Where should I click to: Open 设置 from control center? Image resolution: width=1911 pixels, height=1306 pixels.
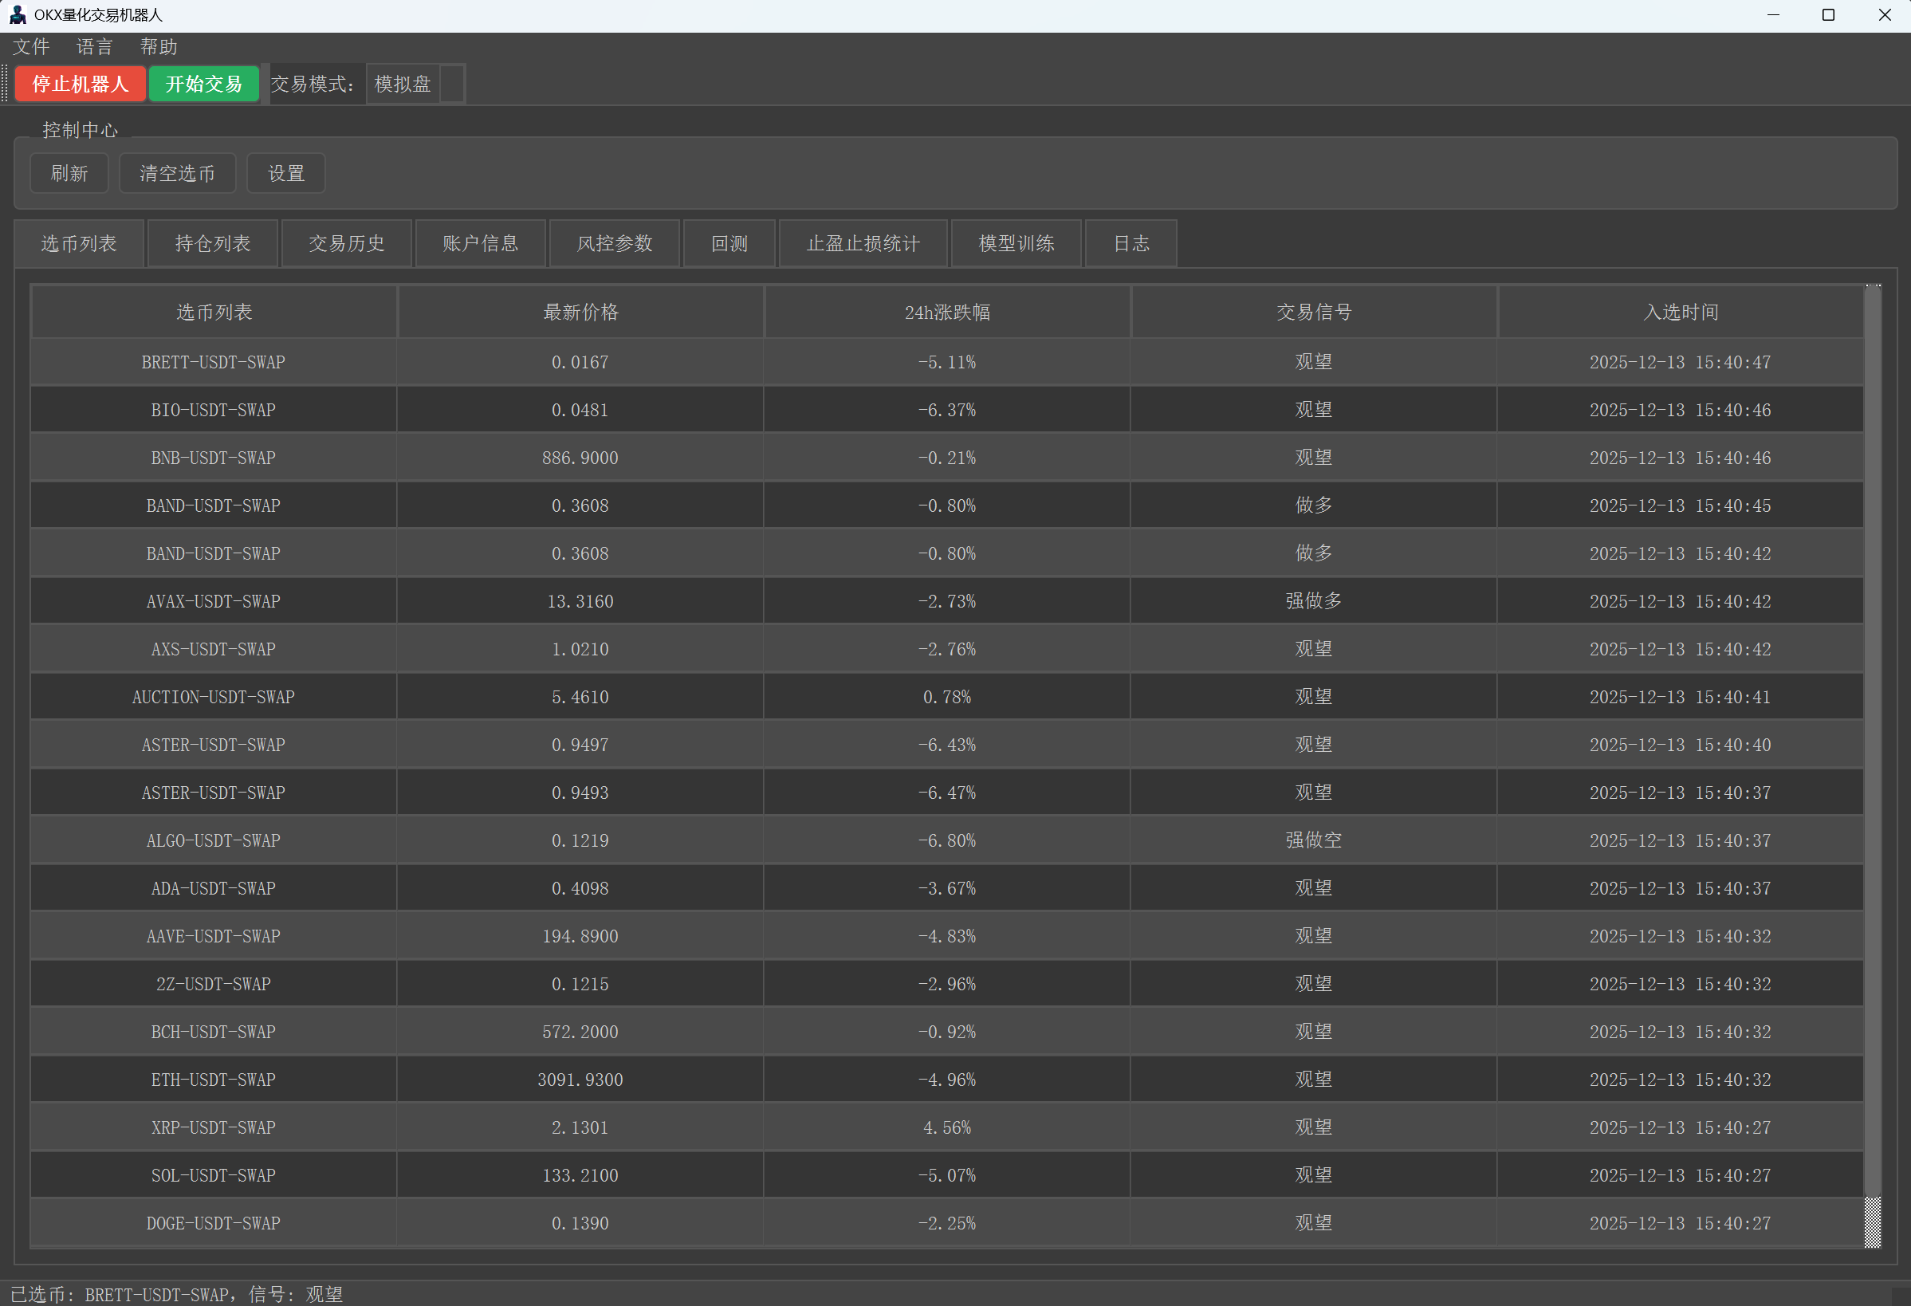pyautogui.click(x=286, y=174)
